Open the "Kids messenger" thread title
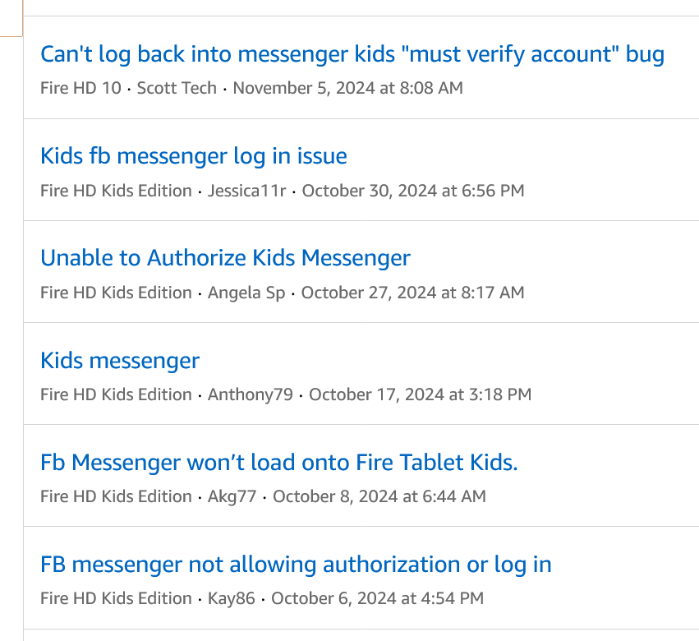 (120, 360)
